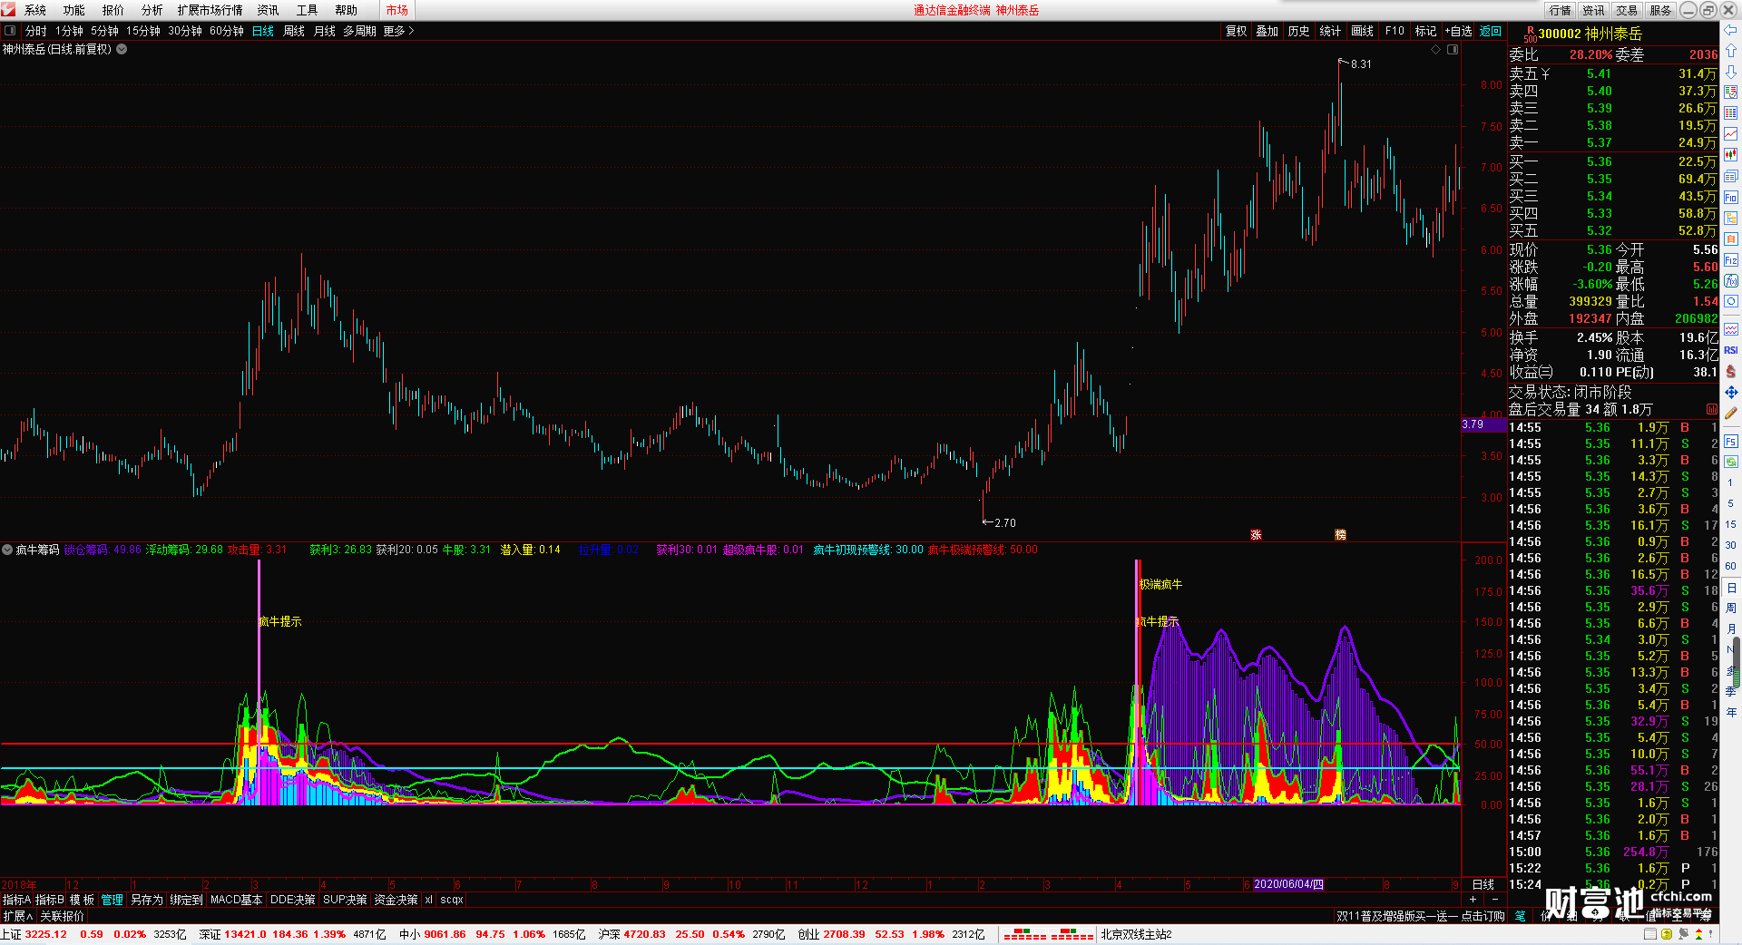The width and height of the screenshot is (1742, 945).
Task: Switch to the 分时 intraday tab
Action: tap(36, 31)
